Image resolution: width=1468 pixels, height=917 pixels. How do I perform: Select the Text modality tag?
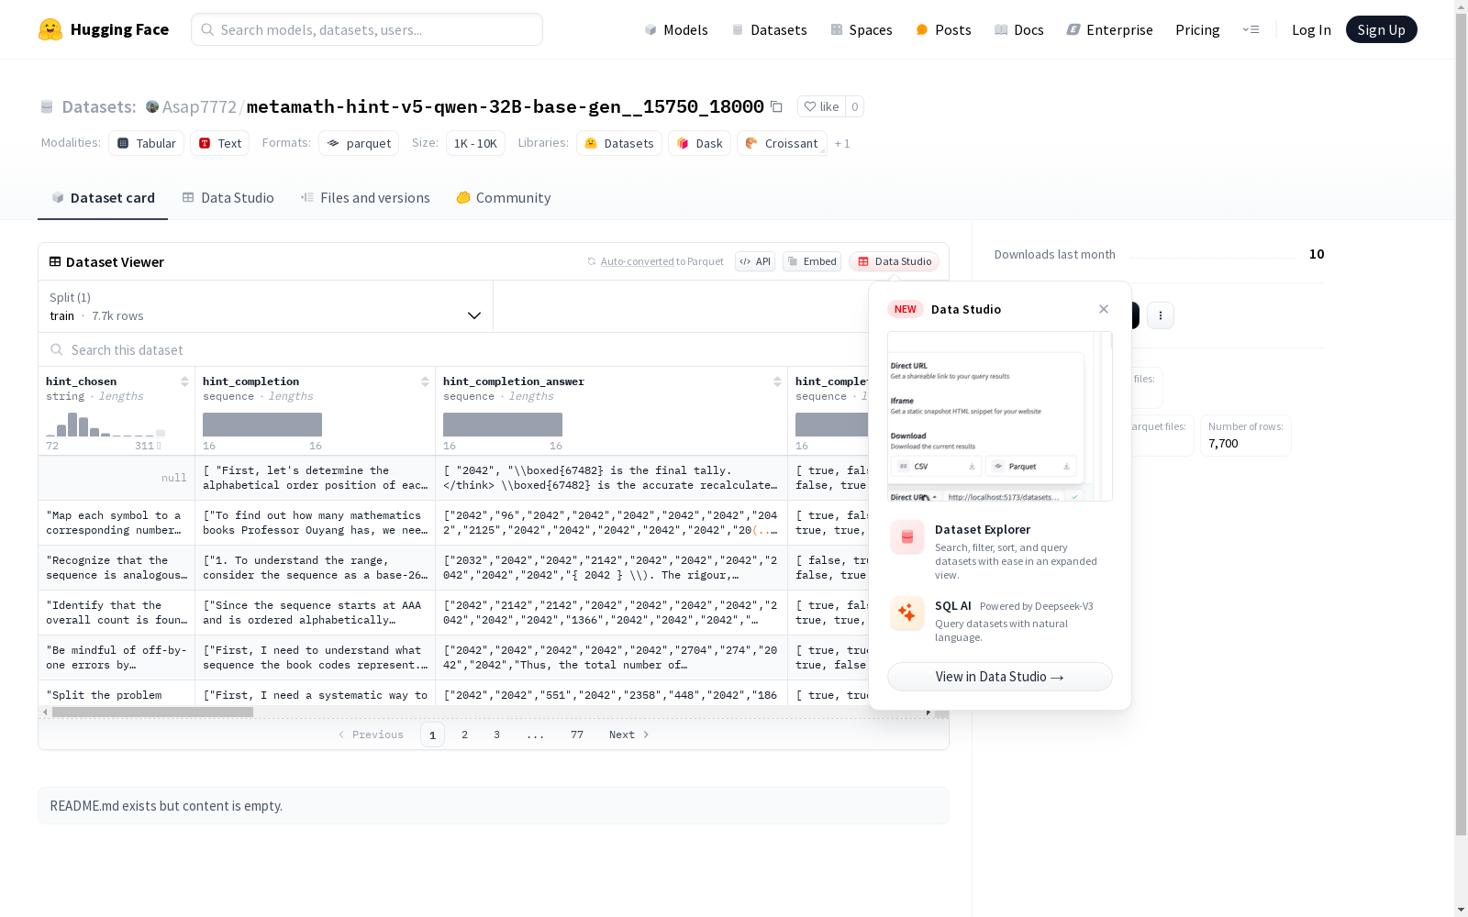(x=220, y=143)
